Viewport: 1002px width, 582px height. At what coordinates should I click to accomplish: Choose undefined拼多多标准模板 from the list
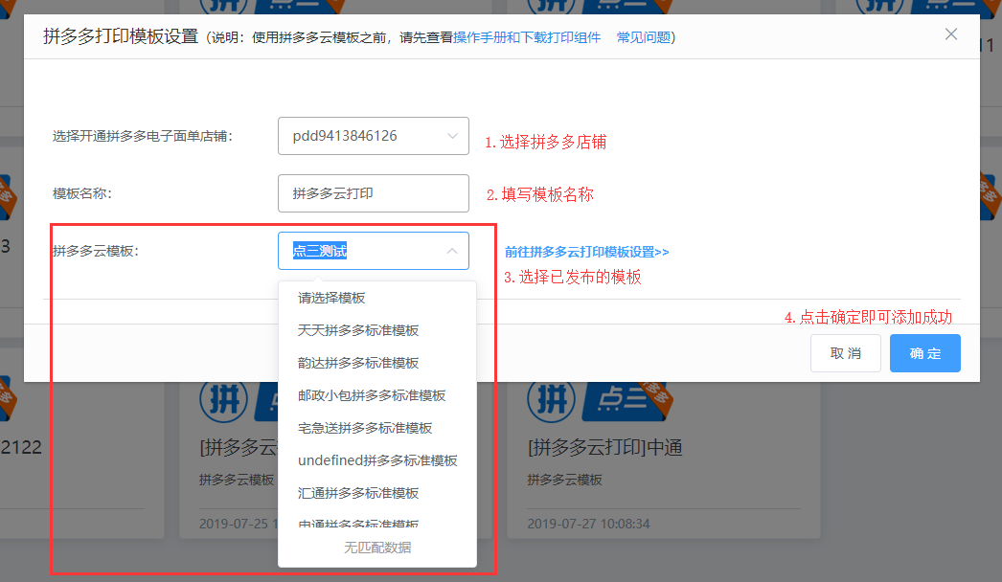pos(377,460)
